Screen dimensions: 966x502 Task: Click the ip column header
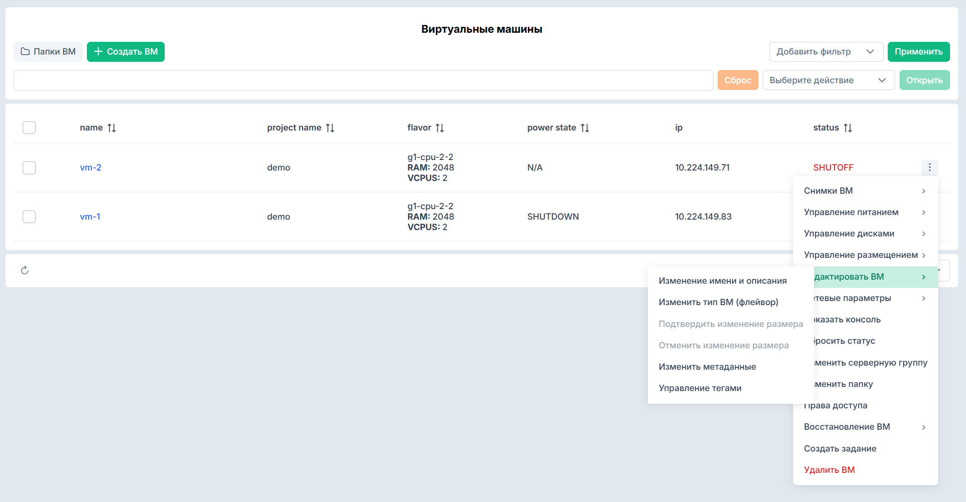678,128
